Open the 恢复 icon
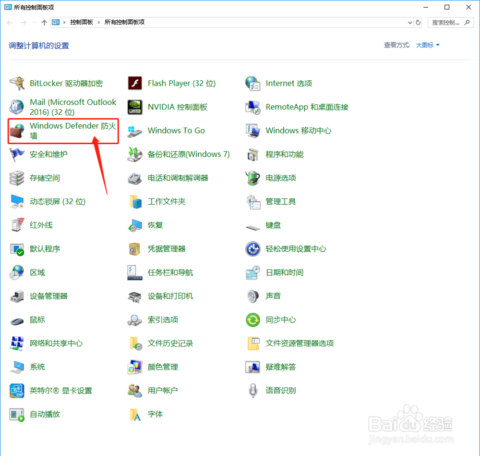 135,225
